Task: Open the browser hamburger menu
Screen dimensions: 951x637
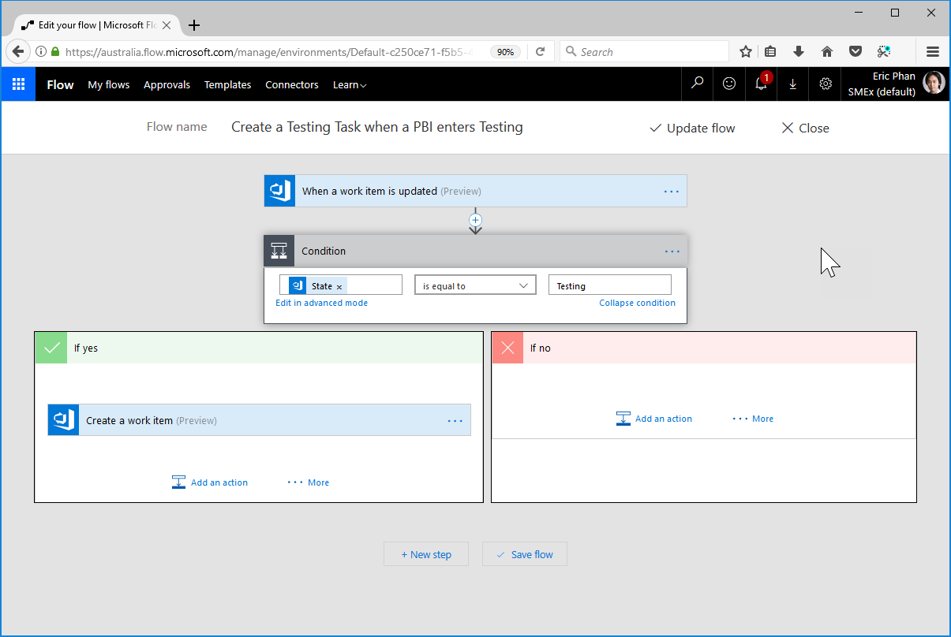Action: 933,51
